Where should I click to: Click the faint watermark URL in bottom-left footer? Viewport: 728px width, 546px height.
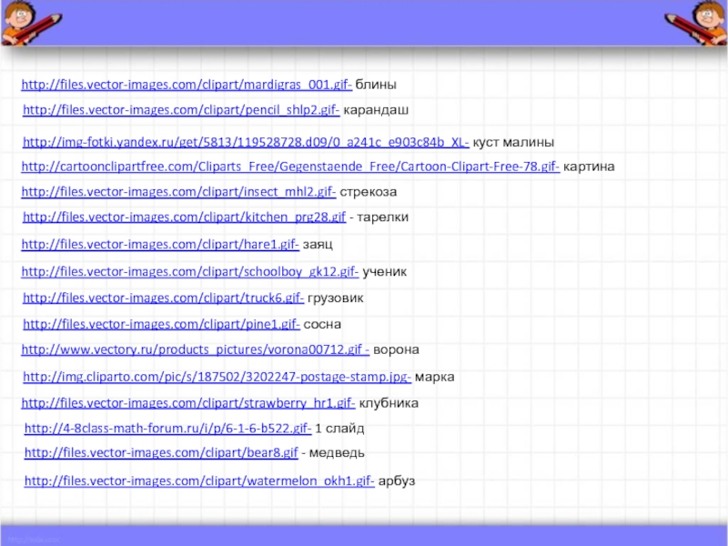coord(35,539)
